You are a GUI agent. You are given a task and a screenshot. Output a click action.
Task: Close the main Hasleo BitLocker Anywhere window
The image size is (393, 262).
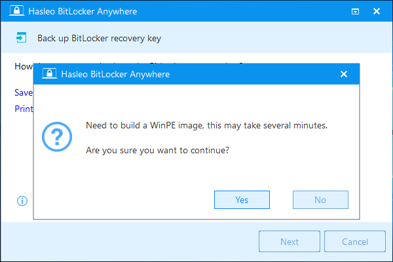[x=377, y=11]
